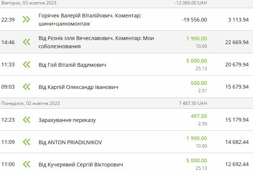Click incoming arrow icon for the 14:46 transaction
The image size is (253, 172).
point(26,42)
